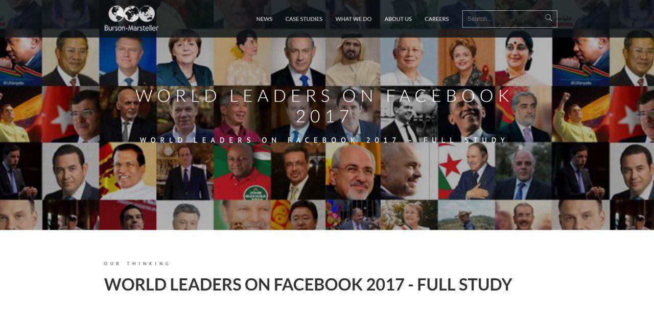
Task: Select the photo with Sri Lankan flag background
Action: [128, 171]
